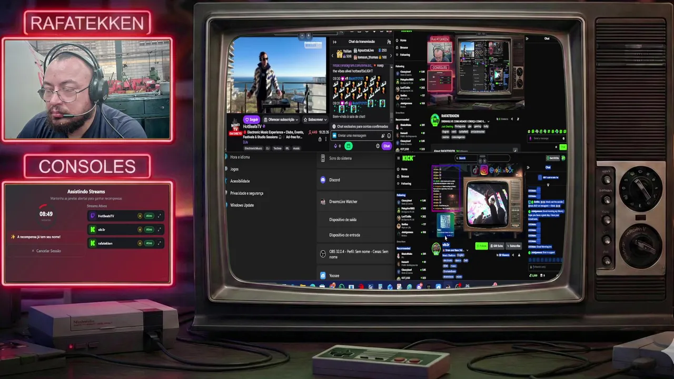Open Oferecer subscrição dropdown on Twitch

point(281,119)
